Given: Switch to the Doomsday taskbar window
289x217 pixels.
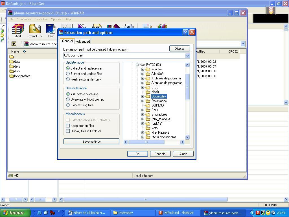Looking at the screenshot, I should click(133, 213).
